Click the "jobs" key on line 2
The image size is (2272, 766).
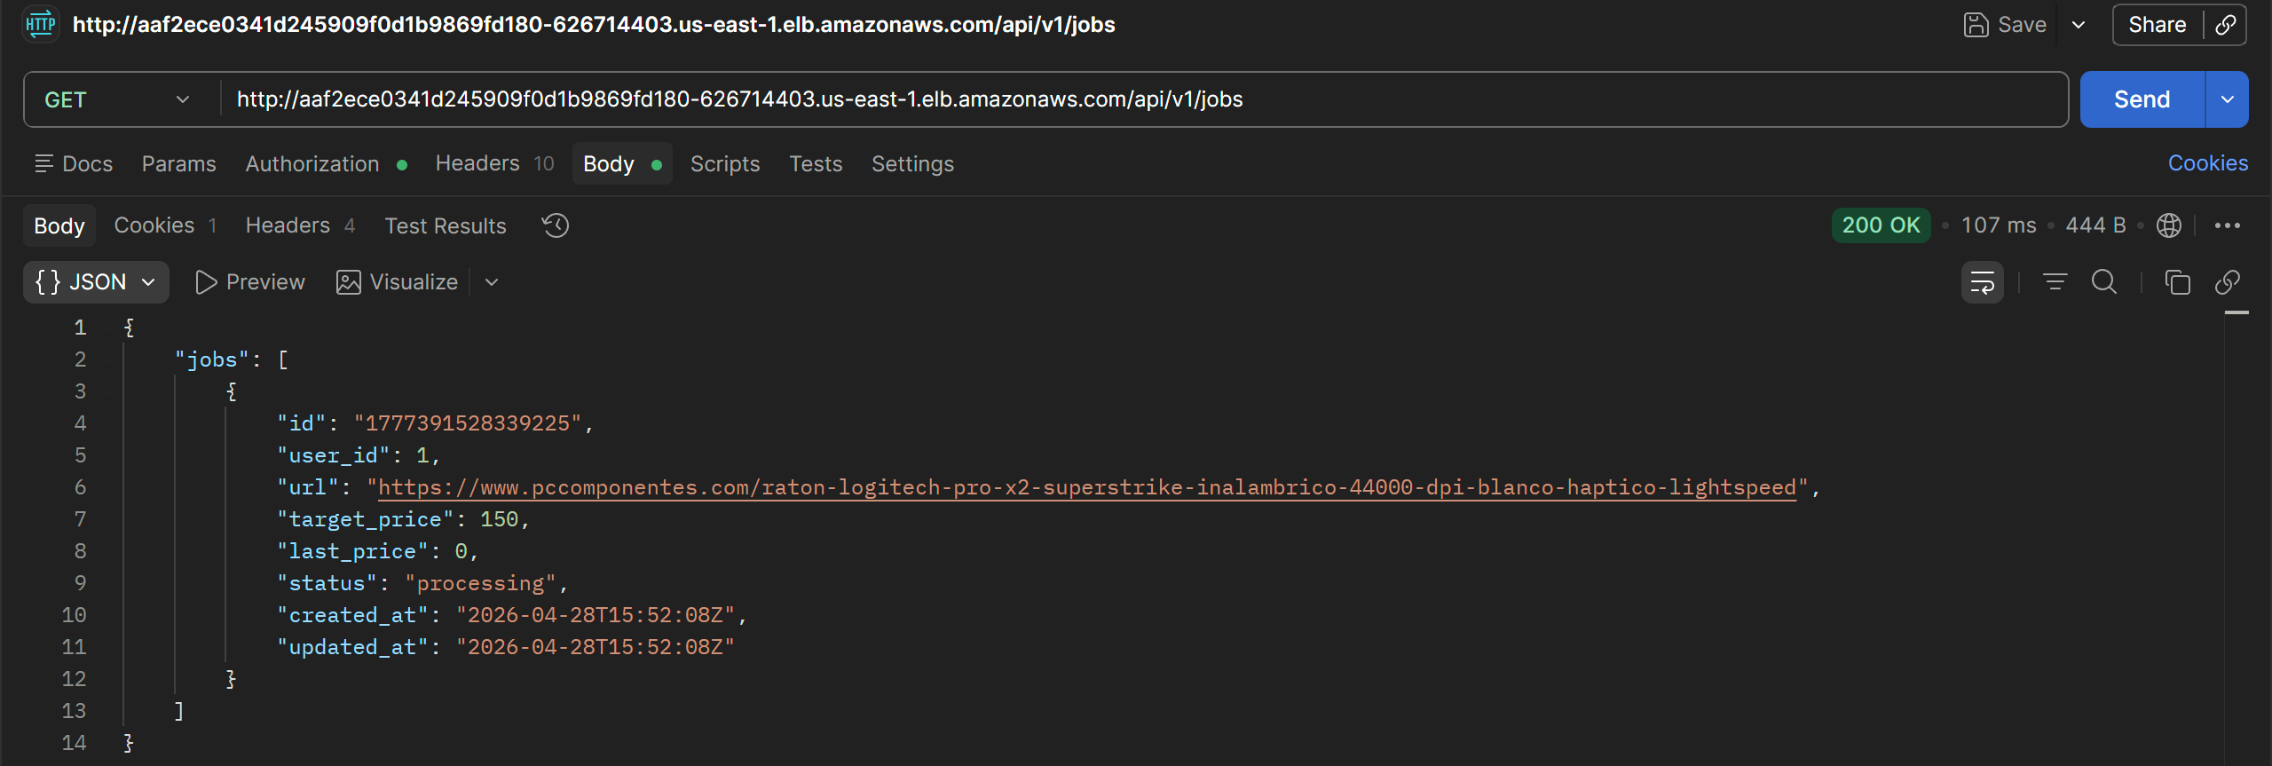coord(212,359)
